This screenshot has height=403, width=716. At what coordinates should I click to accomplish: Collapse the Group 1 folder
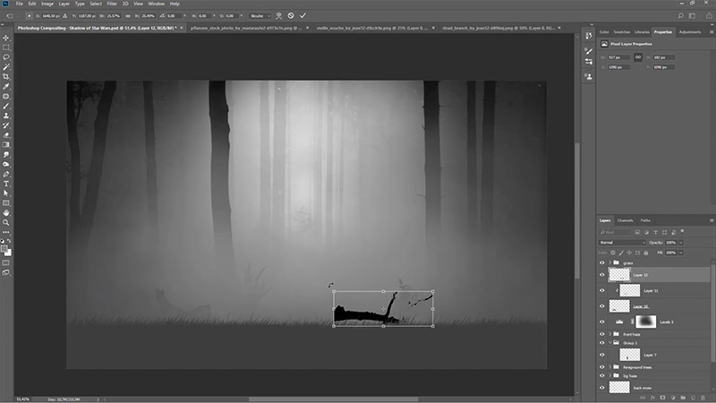(x=609, y=342)
